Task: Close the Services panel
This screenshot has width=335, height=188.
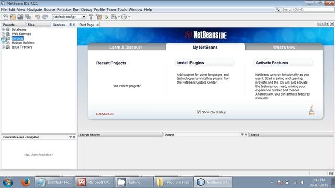Action: tap(74, 25)
